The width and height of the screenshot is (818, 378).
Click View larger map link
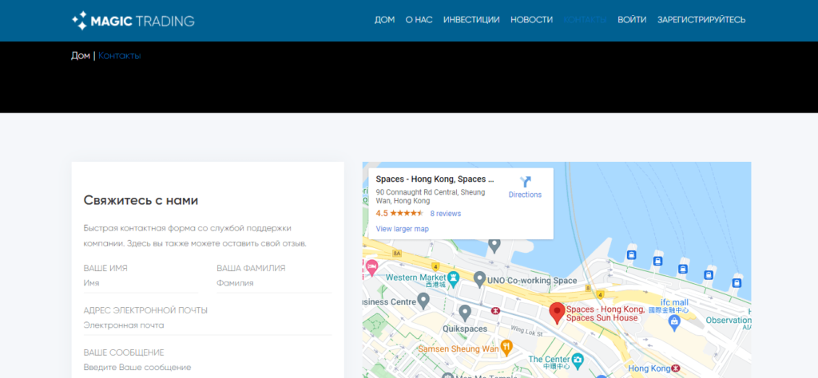tap(403, 229)
